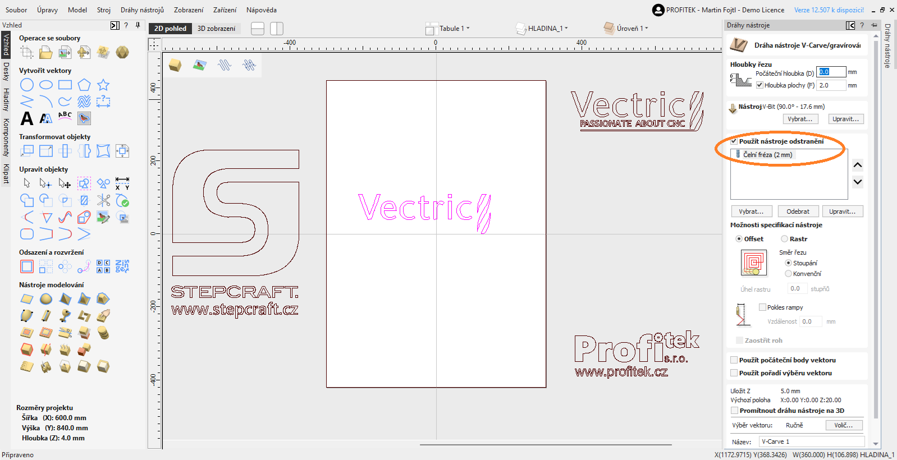
Task: Enable Pokles rampy checkbox
Action: point(762,307)
